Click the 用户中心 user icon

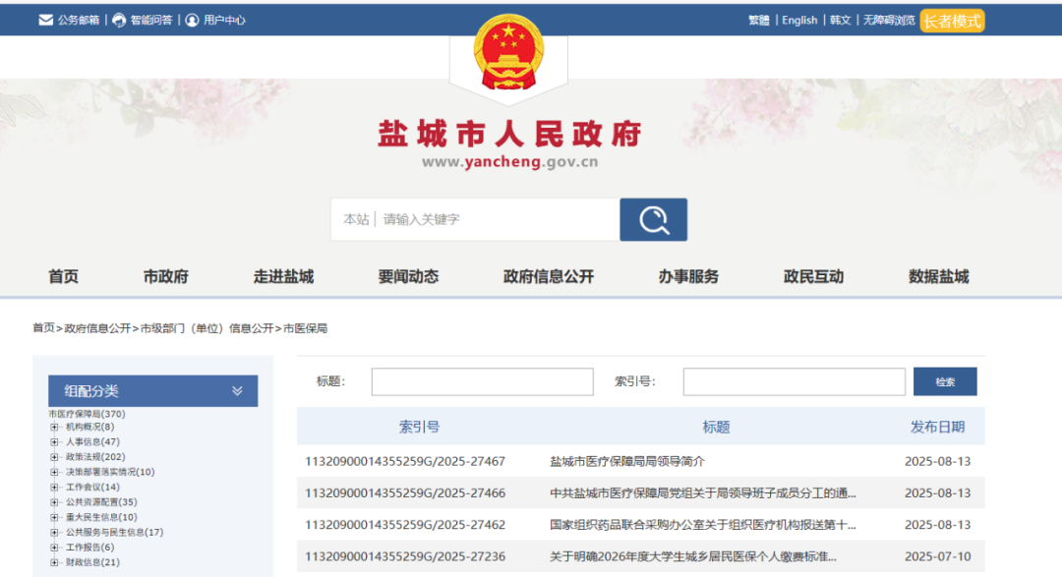(193, 21)
